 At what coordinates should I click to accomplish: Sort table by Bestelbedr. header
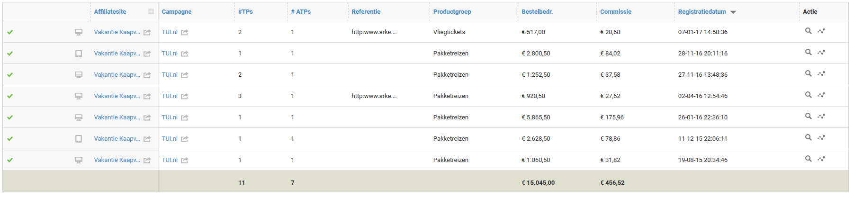(537, 11)
